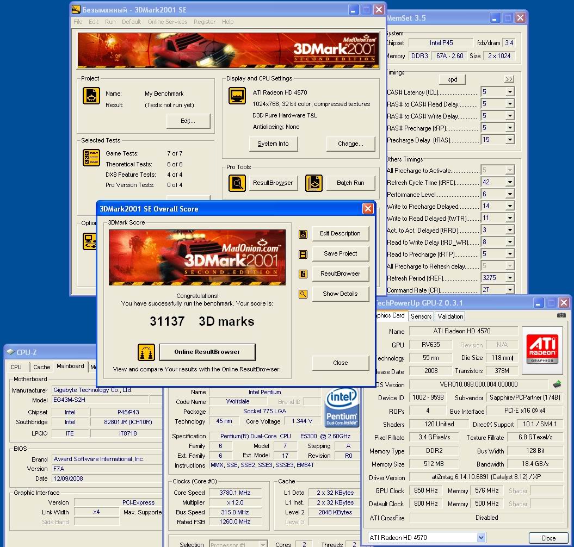Open the Online Services menu
Image resolution: width=574 pixels, height=547 pixels.
tap(167, 22)
